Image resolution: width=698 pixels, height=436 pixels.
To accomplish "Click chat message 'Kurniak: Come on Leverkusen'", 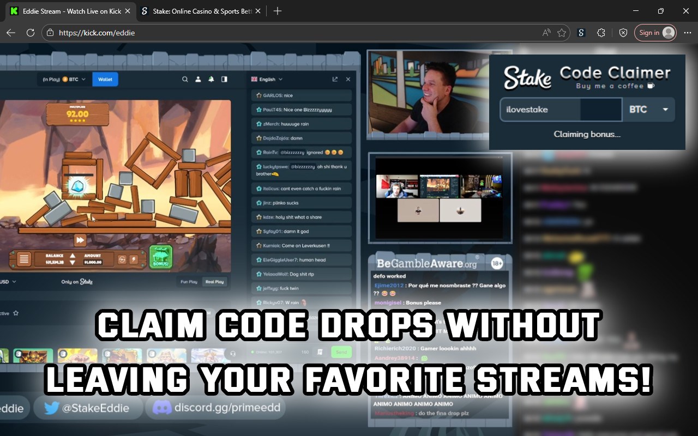I will click(301, 246).
